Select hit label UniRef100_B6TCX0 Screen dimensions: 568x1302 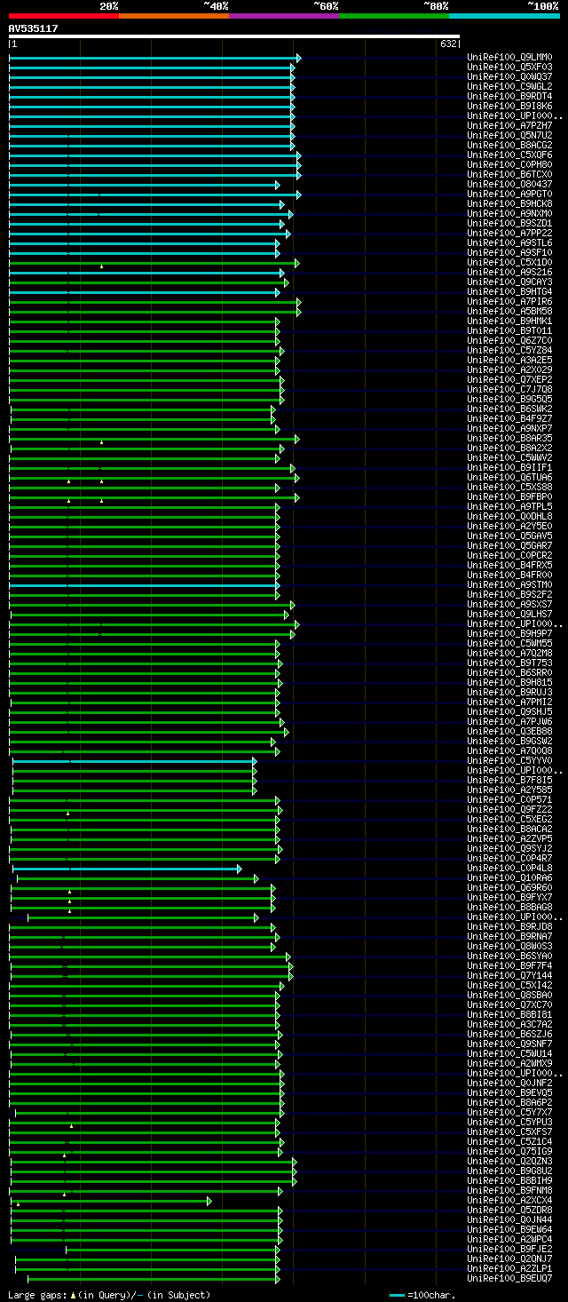click(509, 175)
